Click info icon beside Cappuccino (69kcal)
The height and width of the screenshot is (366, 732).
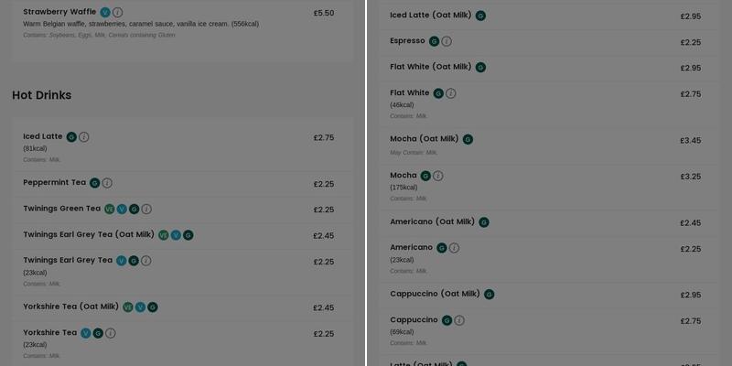click(x=459, y=320)
